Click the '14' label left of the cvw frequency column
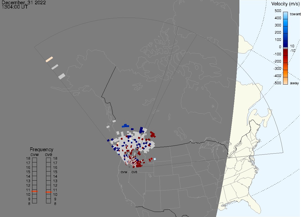Screen dimensions: 301x217 point(28,177)
